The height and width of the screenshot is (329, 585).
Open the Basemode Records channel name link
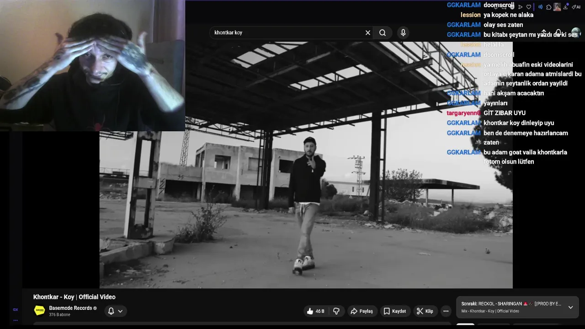tap(70, 308)
